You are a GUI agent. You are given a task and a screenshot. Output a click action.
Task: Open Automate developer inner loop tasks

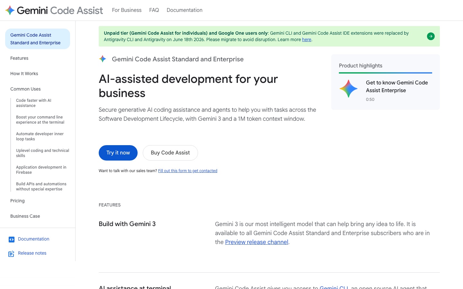40,136
